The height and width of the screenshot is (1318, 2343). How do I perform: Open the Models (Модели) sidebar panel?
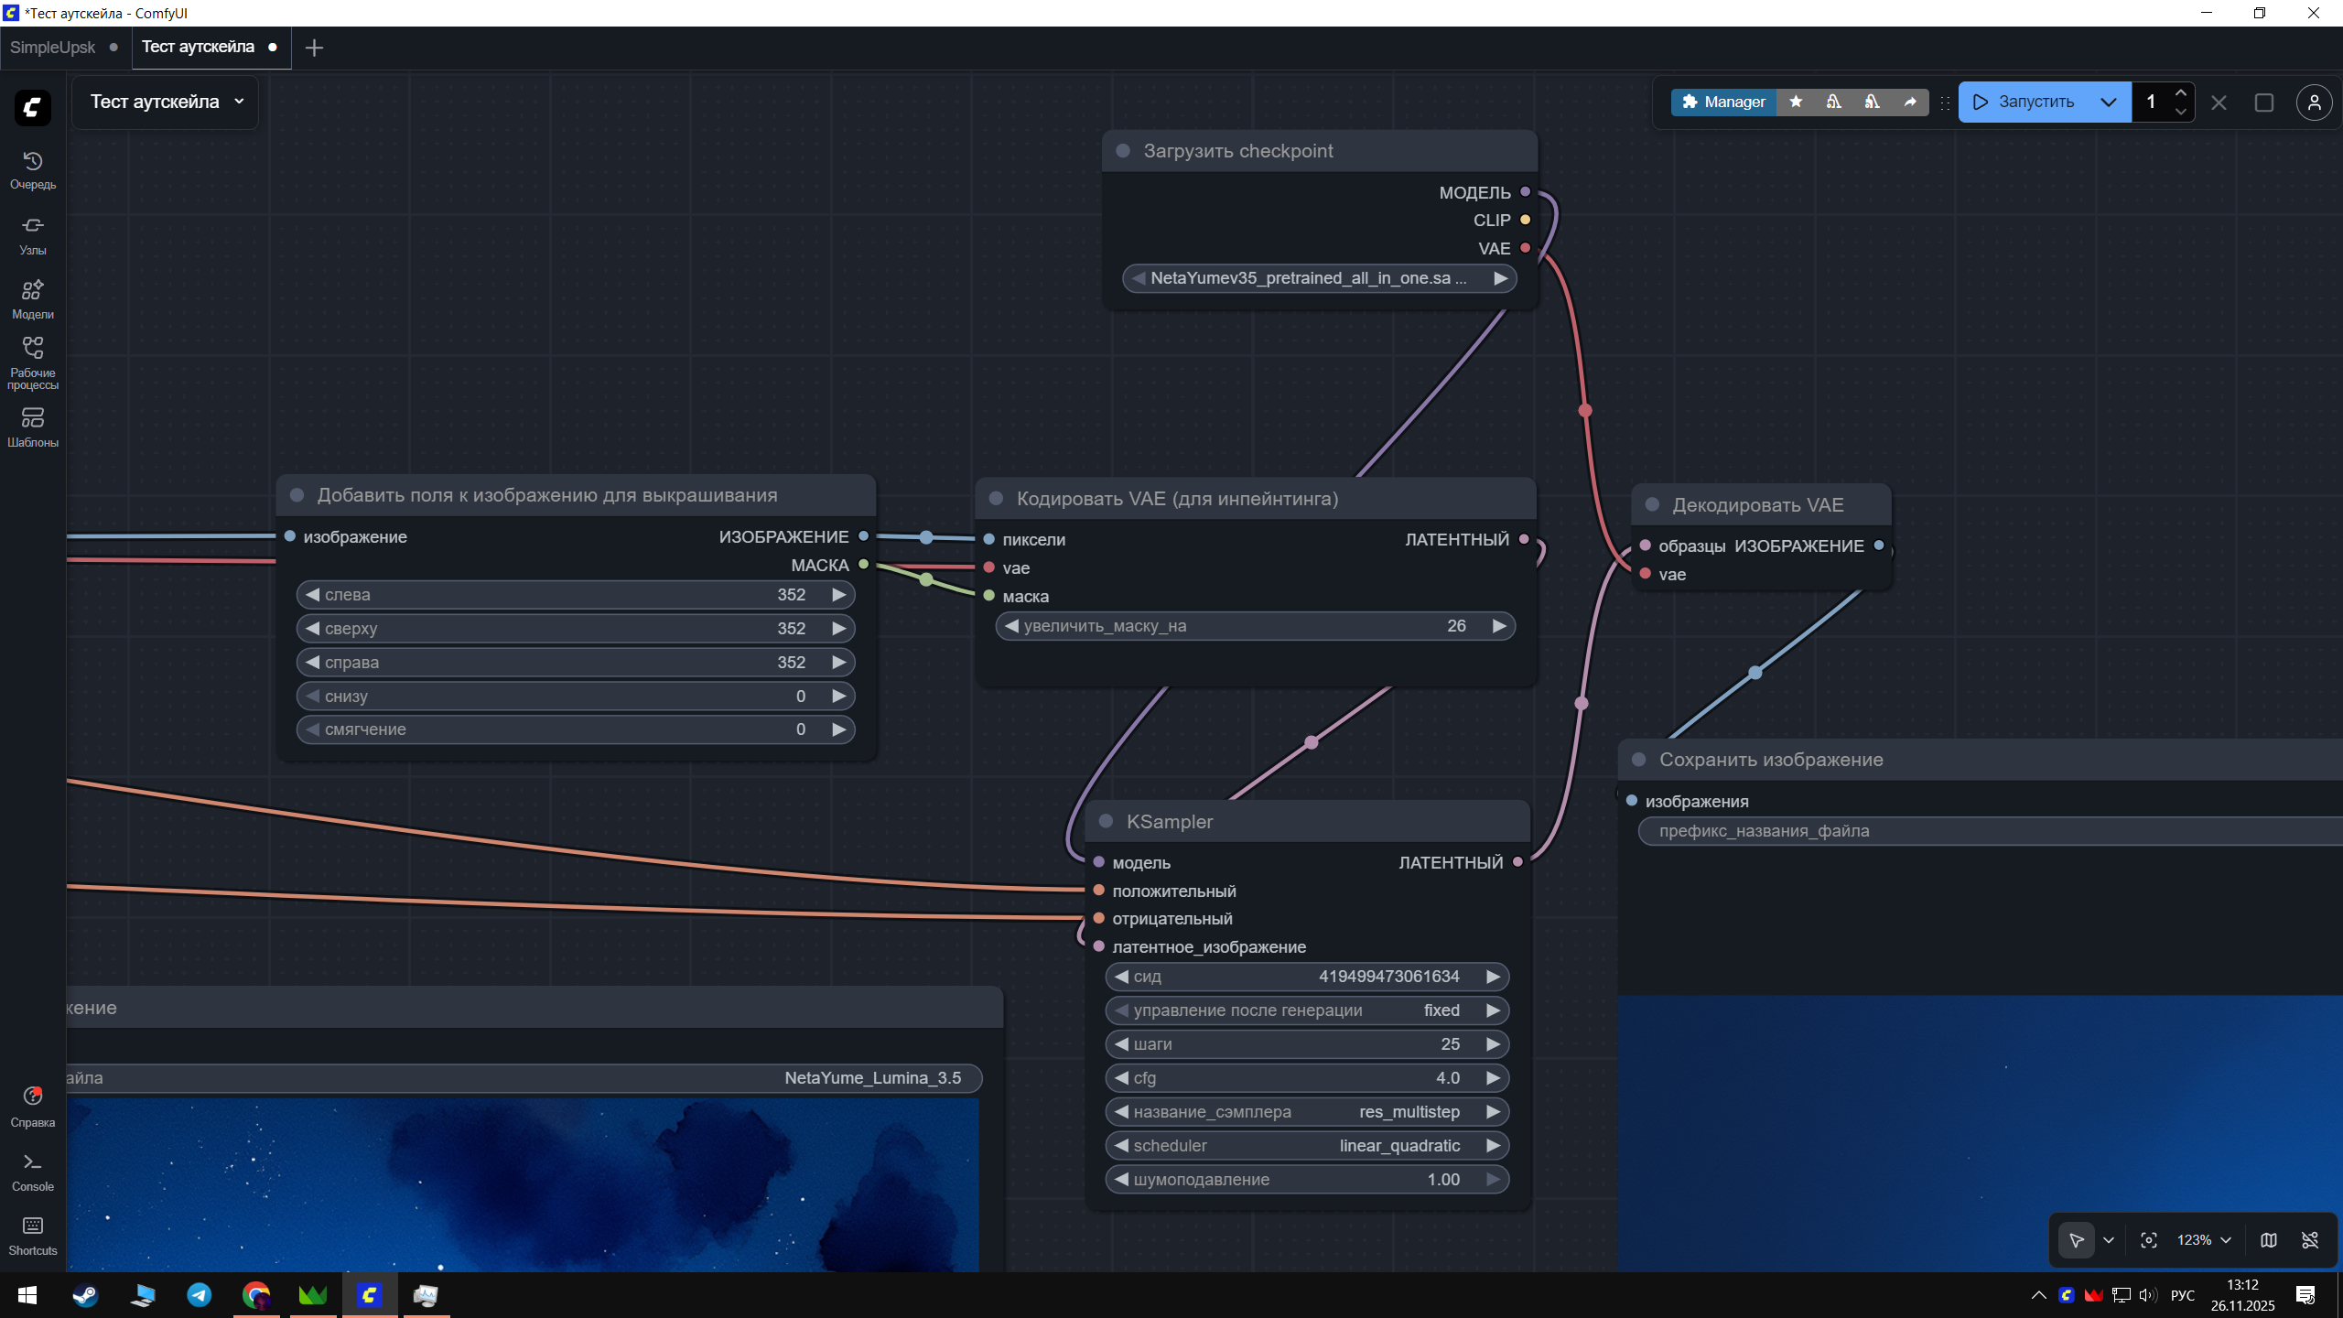[x=33, y=298]
